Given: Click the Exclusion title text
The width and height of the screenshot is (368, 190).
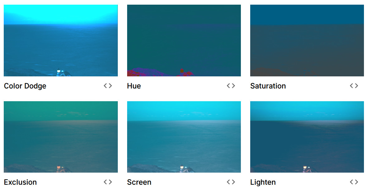Looking at the screenshot, I should tap(21, 182).
